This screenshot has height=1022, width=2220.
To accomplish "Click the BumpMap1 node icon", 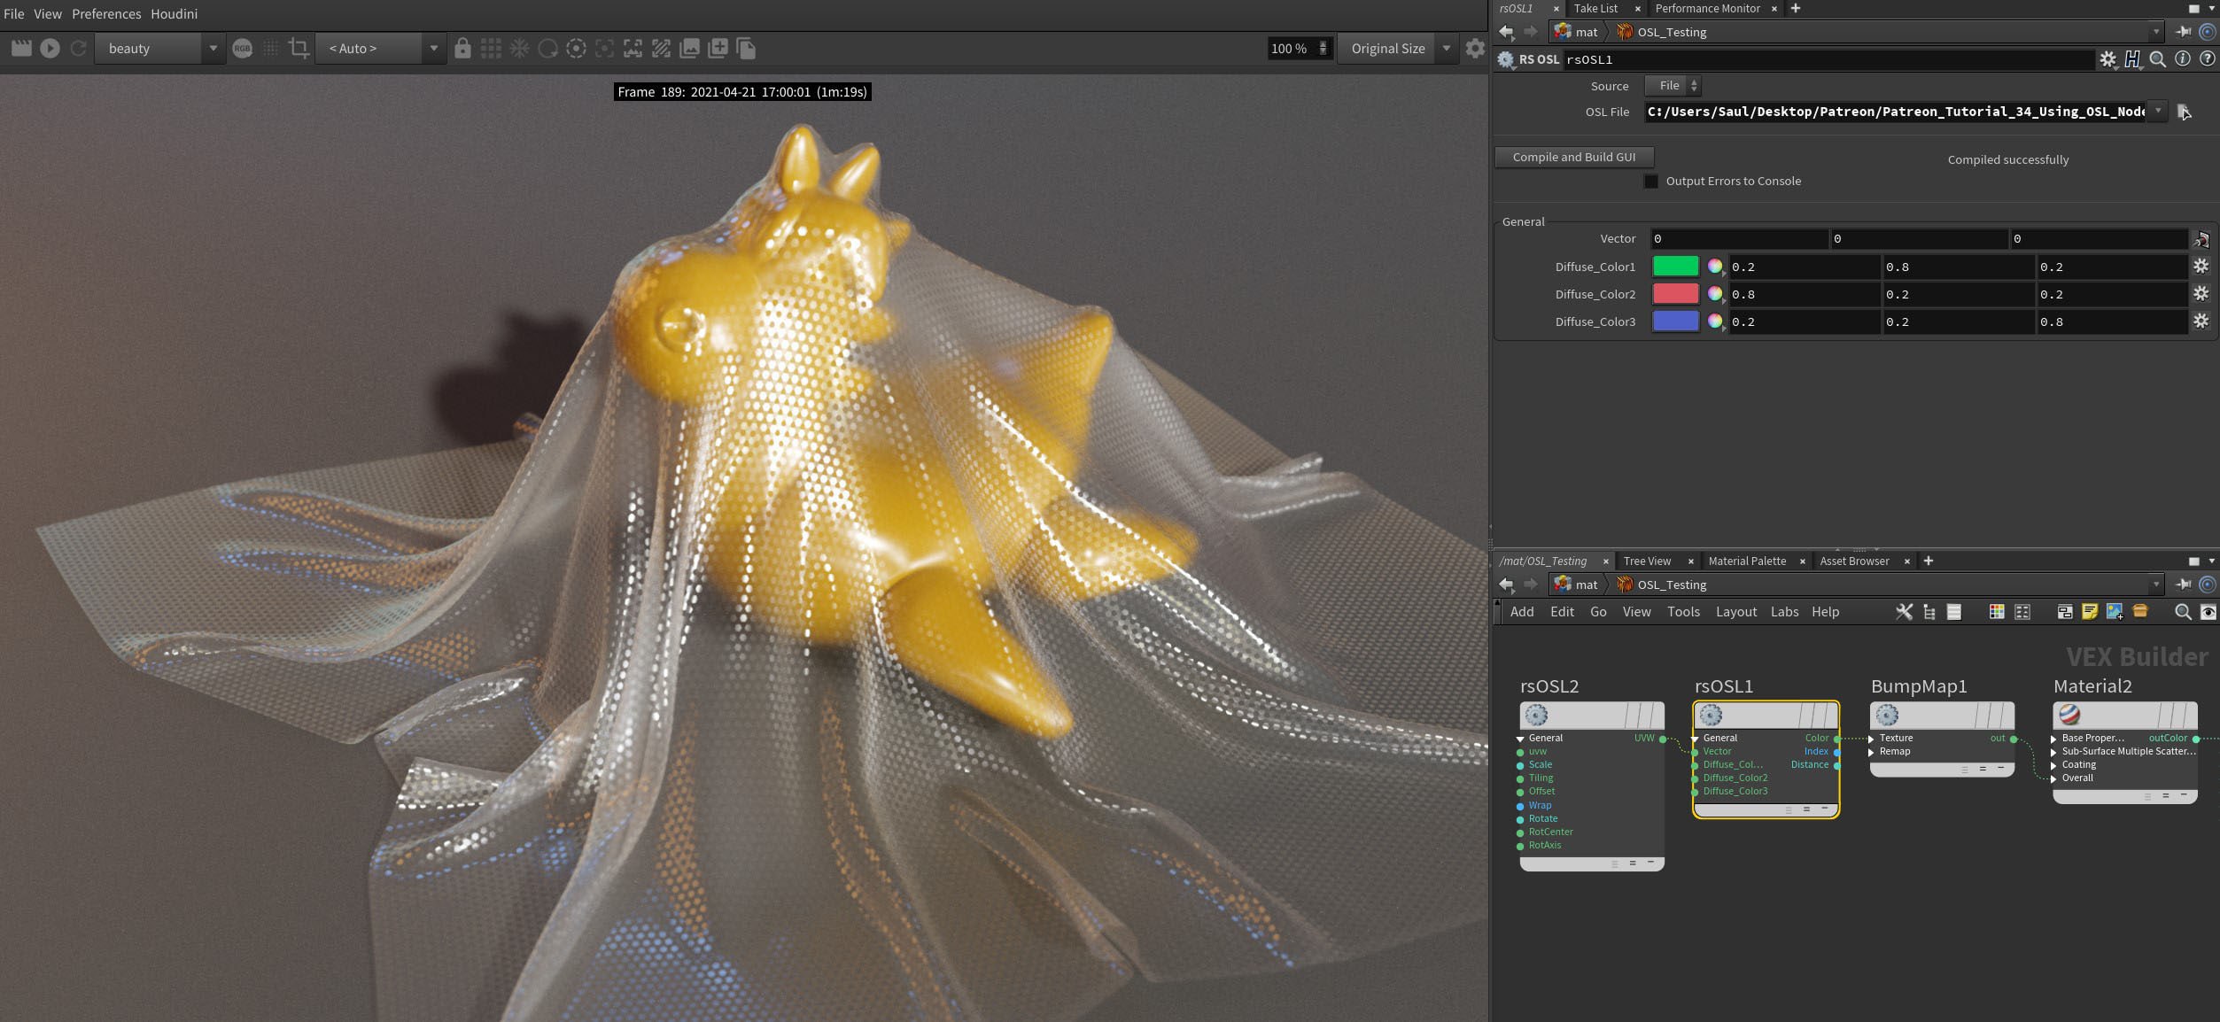I will (1887, 715).
